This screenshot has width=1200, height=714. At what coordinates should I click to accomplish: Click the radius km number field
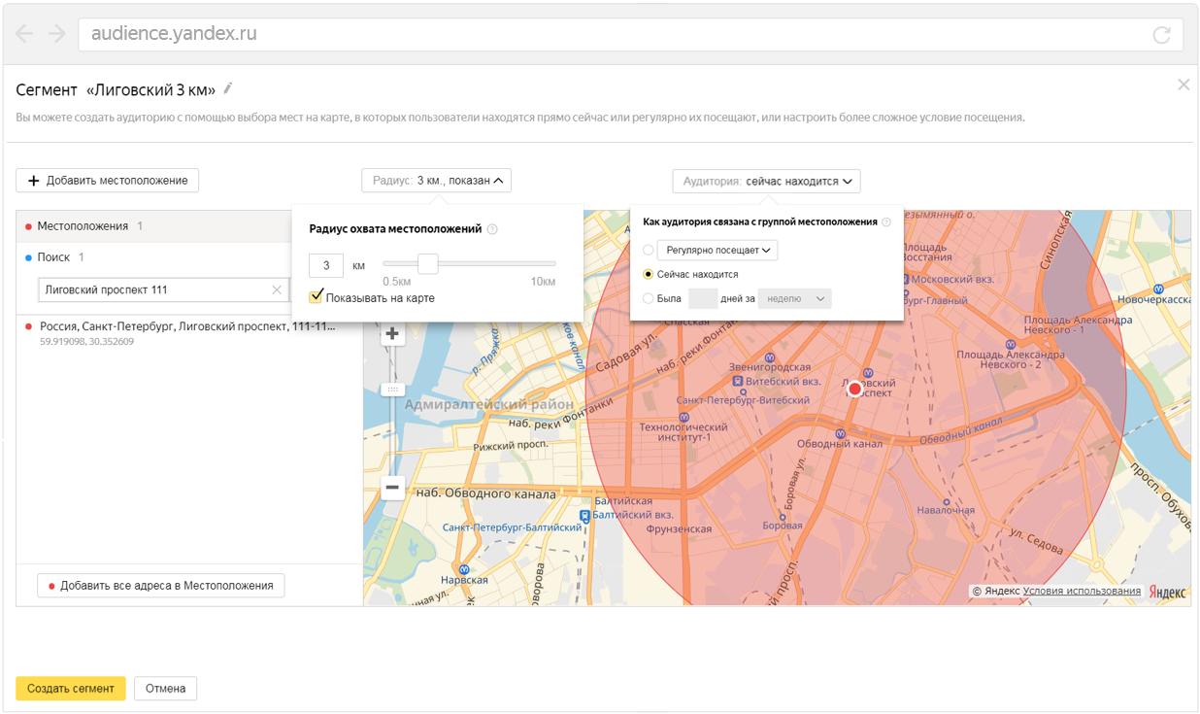tap(326, 265)
